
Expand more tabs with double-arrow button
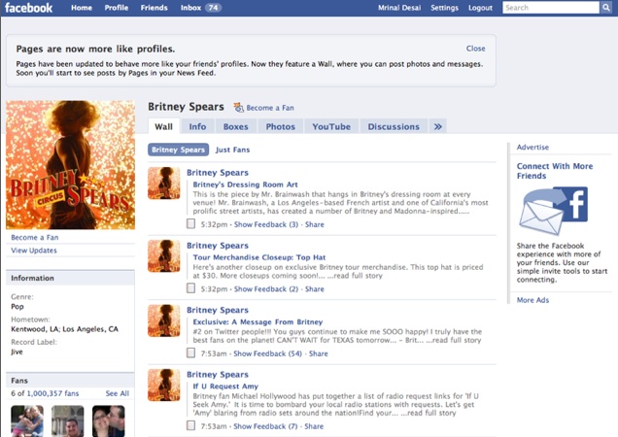point(437,126)
